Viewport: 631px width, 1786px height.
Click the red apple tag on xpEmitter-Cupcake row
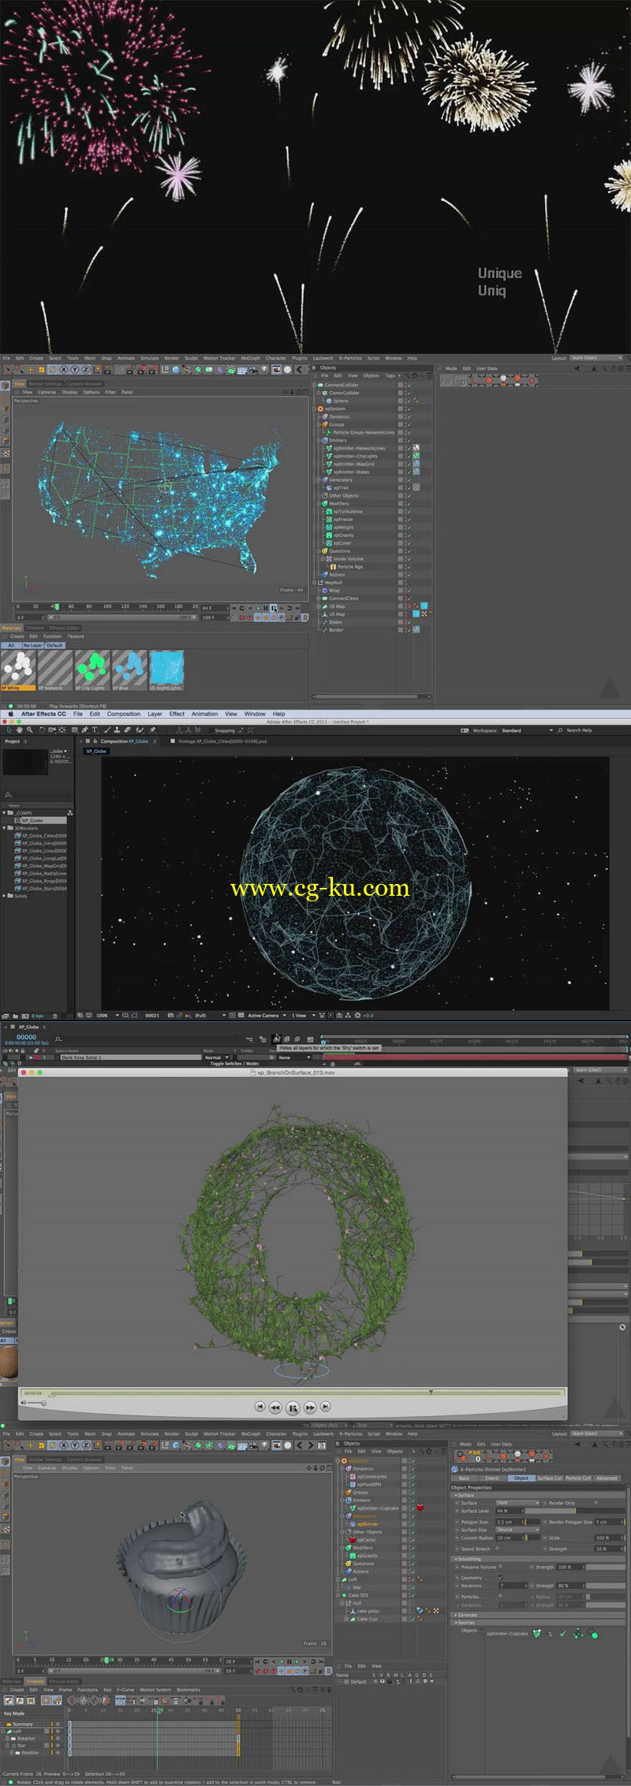[x=420, y=1508]
